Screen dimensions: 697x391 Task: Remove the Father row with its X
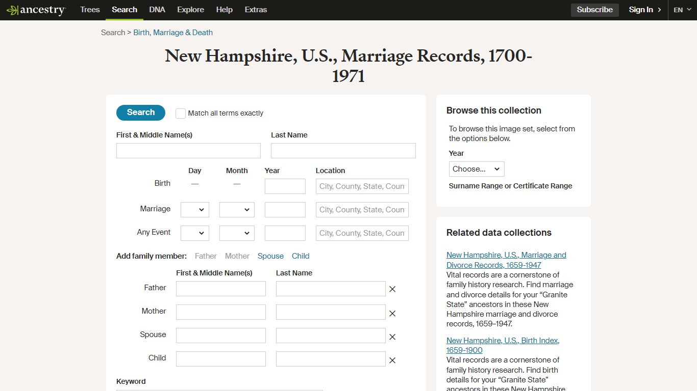click(x=392, y=289)
